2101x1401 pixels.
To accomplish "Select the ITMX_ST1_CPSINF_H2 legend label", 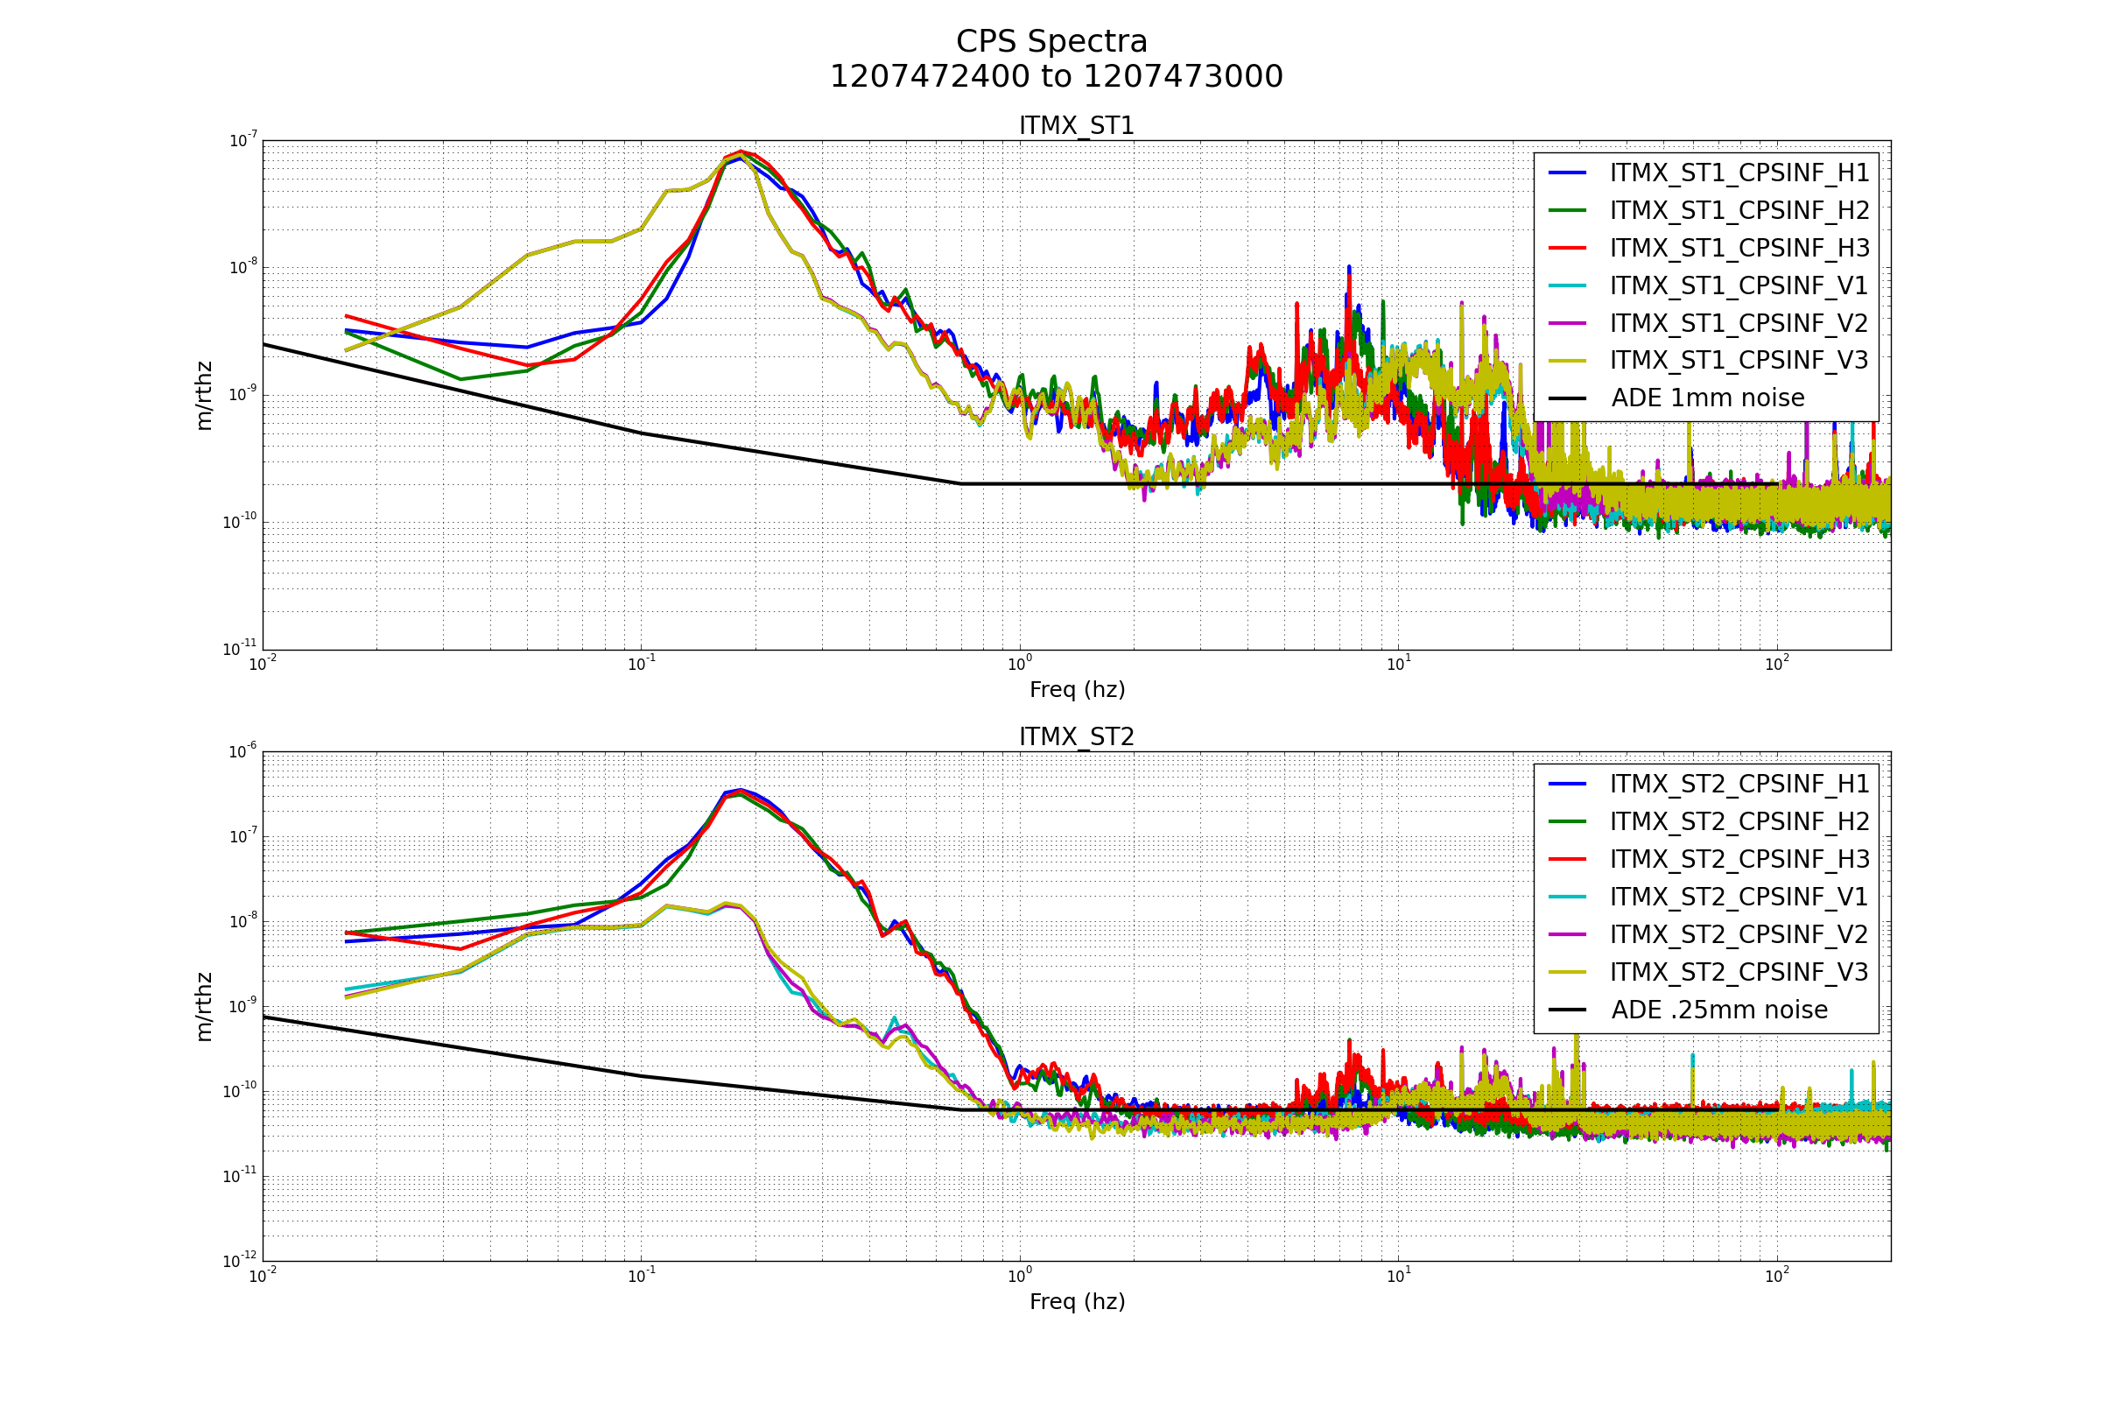I will 1739,211.
